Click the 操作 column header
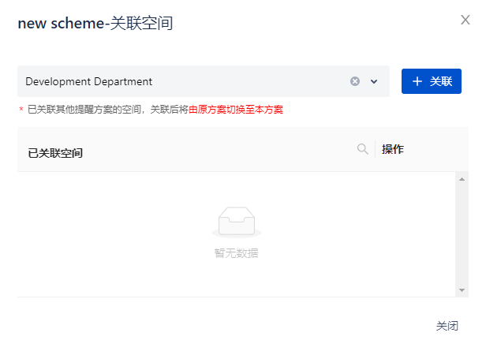 (x=393, y=149)
